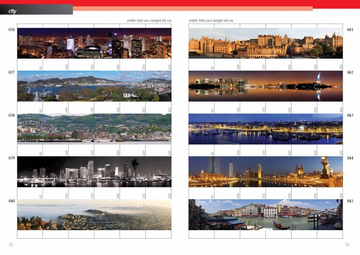Click left page width 300 cm dimension text
Screen dimensions: 360x255
149,21
